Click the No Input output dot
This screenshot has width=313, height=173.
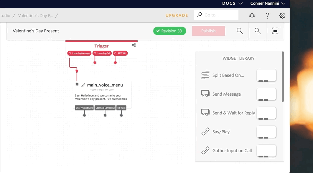[121, 115]
